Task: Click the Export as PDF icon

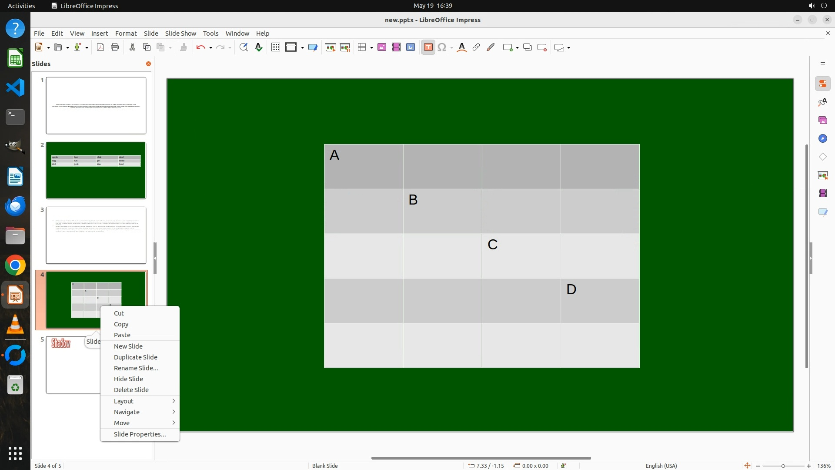Action: (100, 47)
